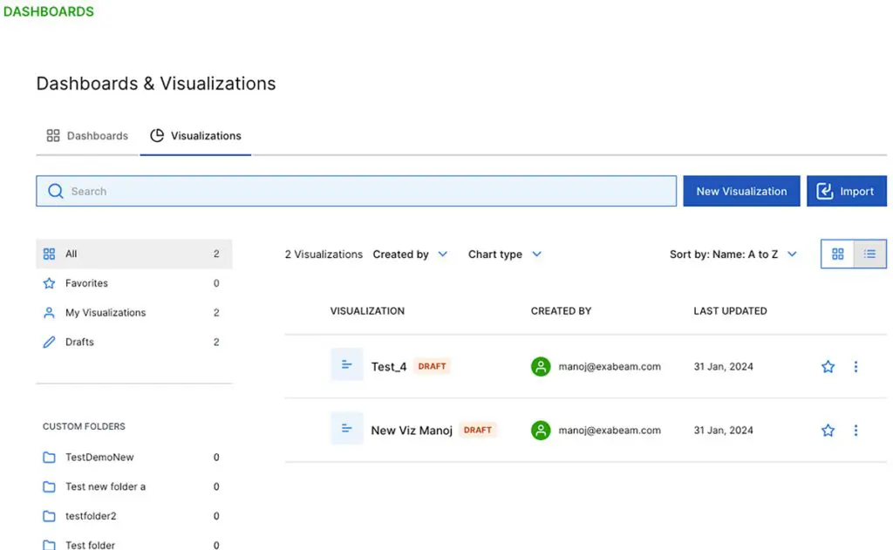This screenshot has width=893, height=550.
Task: Click the New Visualization button
Action: pos(741,192)
